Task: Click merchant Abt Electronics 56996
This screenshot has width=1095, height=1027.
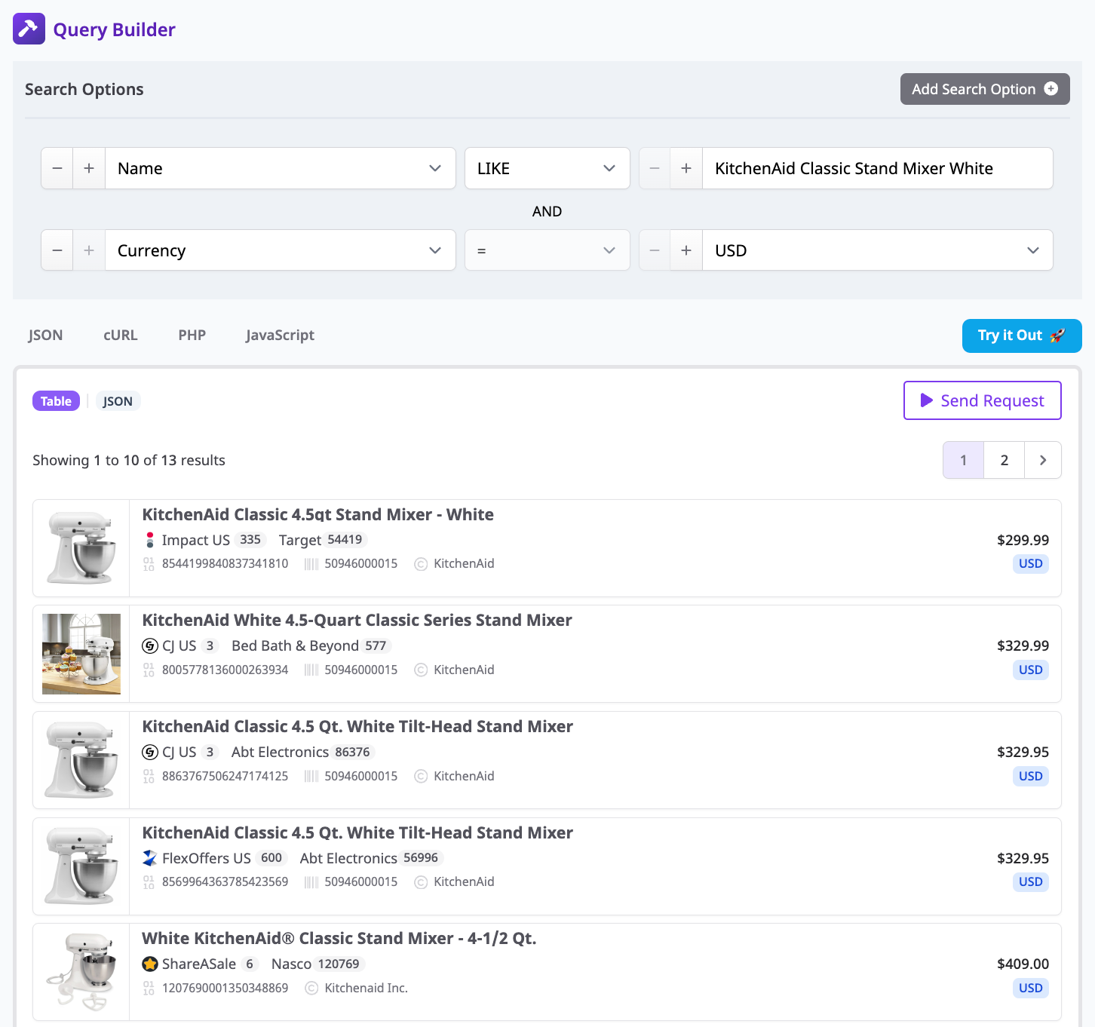Action: click(x=372, y=858)
